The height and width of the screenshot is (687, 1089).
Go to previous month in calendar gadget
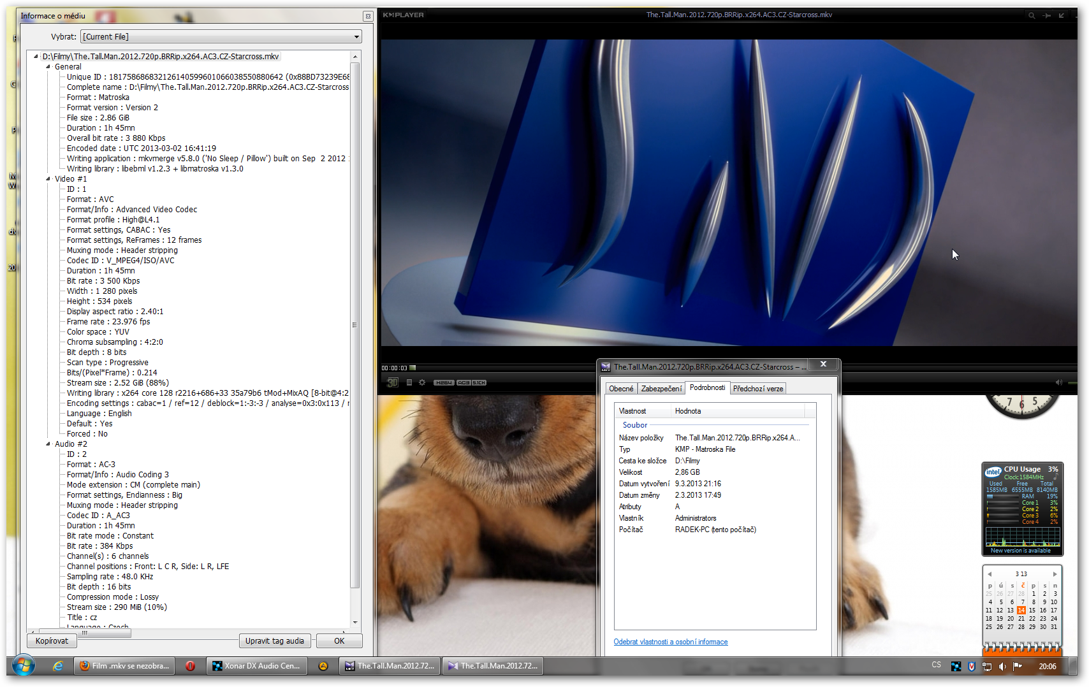(x=990, y=574)
